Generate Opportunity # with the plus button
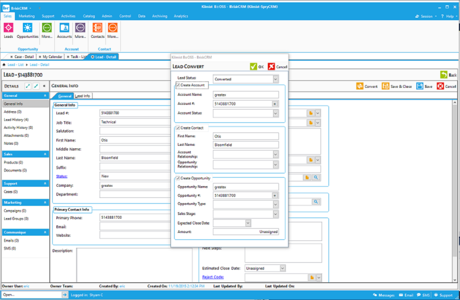This screenshot has height=300, width=460. (x=275, y=195)
